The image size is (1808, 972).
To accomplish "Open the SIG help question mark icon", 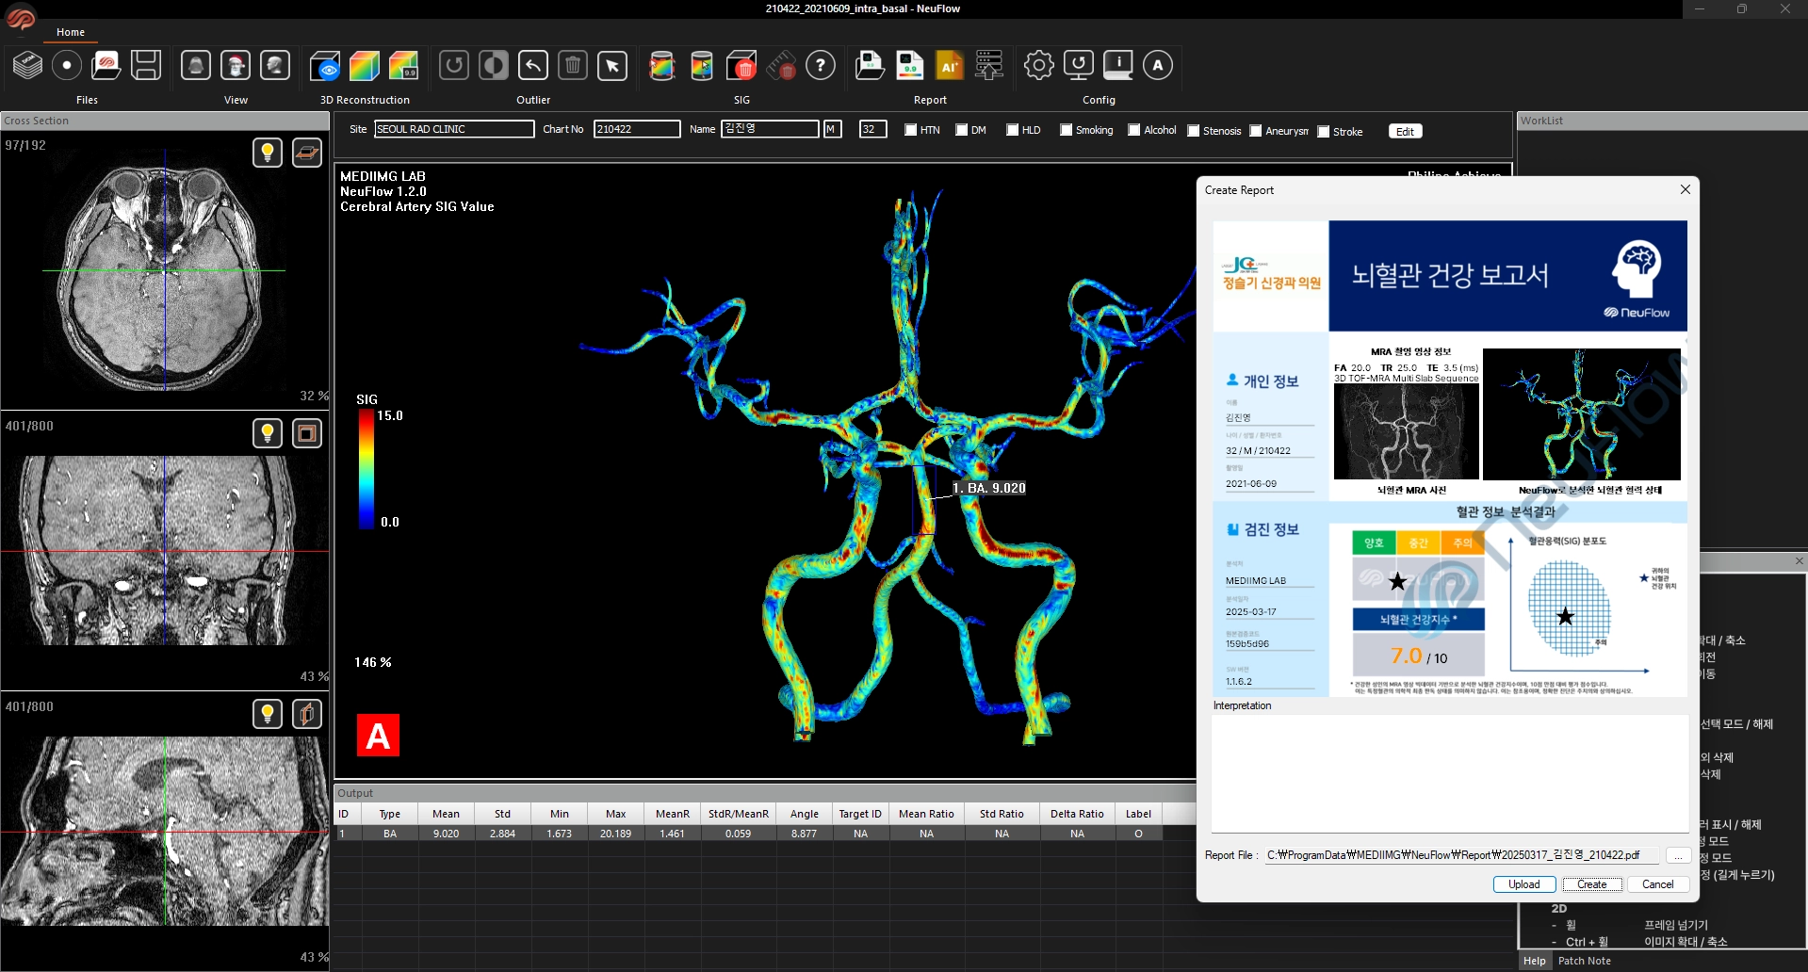I will [x=821, y=66].
